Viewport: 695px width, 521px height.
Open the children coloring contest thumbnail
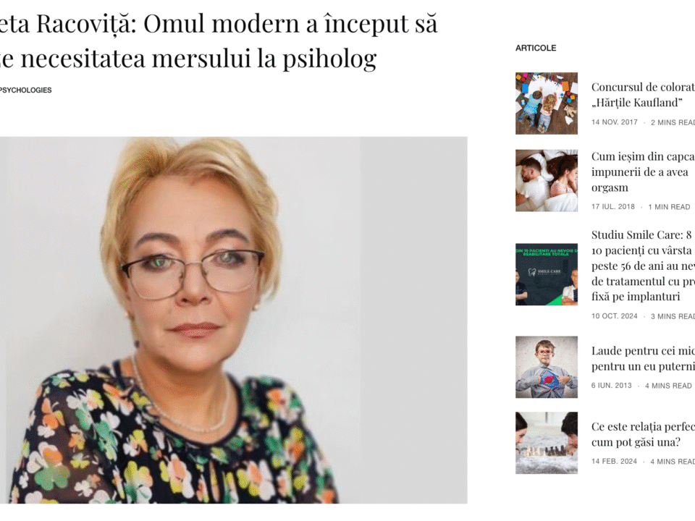546,103
